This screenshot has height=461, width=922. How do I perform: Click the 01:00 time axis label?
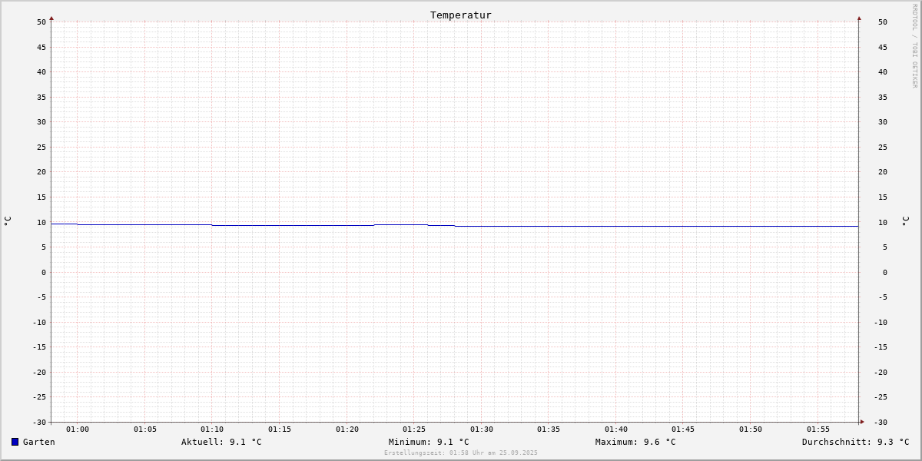(78, 429)
